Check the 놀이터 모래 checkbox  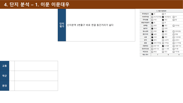coord(163,29)
